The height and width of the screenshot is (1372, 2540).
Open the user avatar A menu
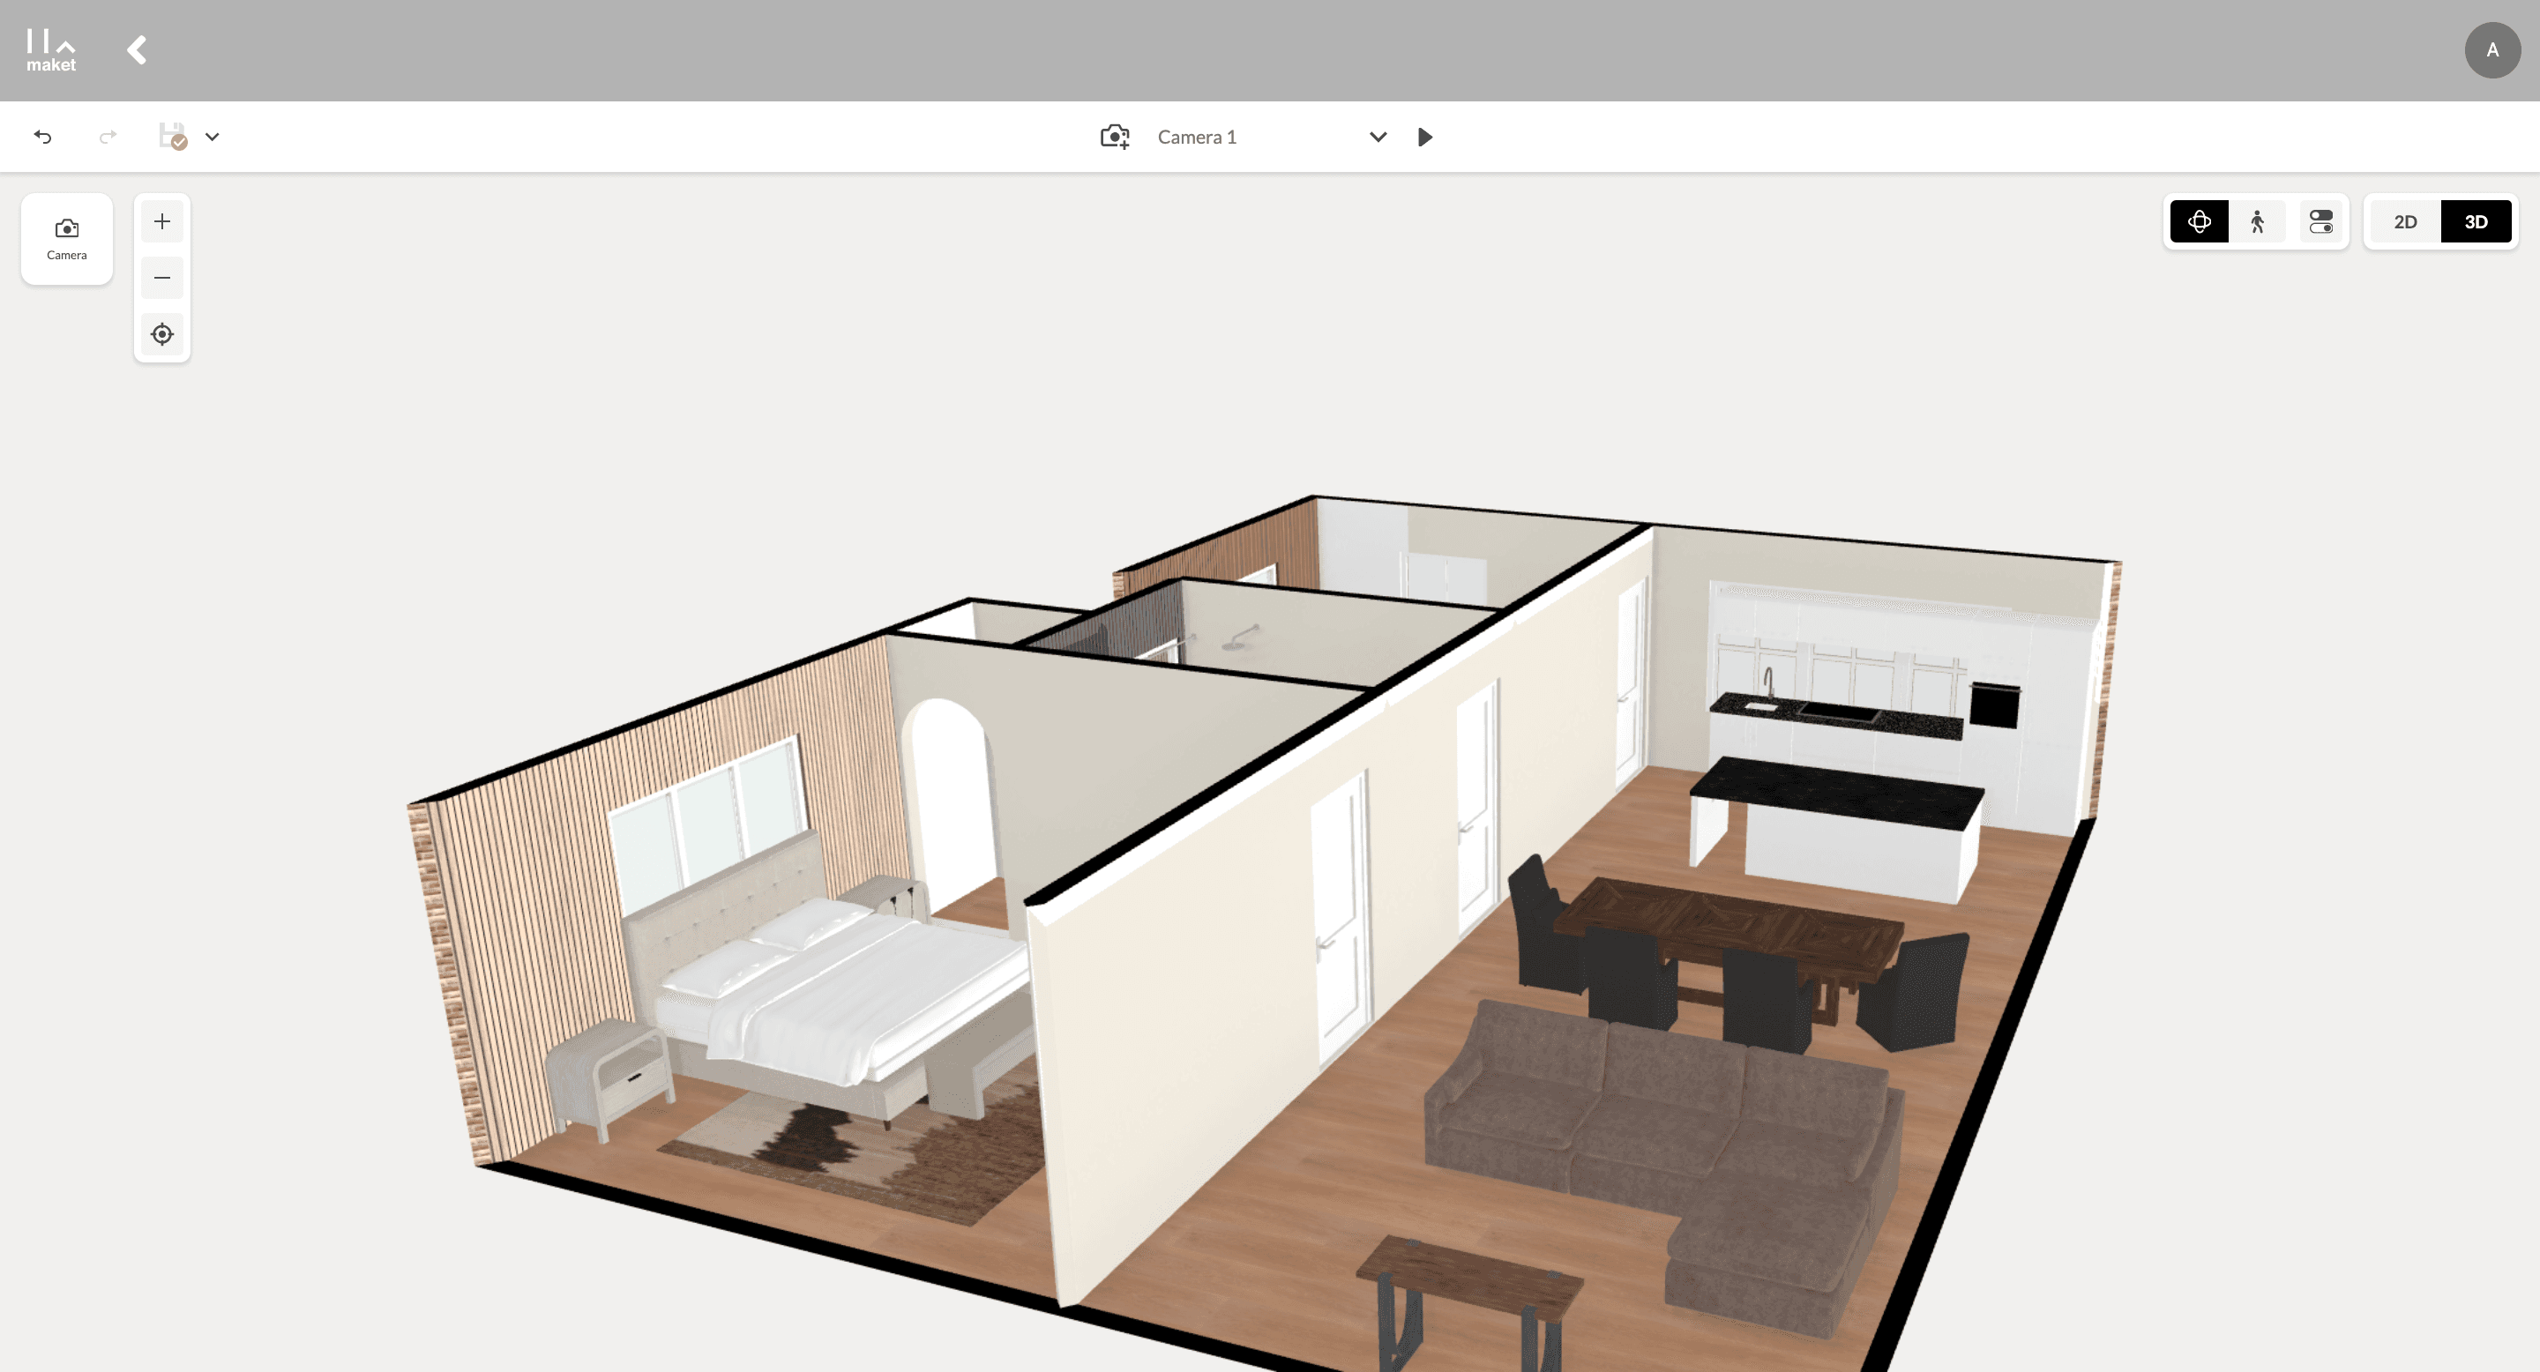pyautogui.click(x=2491, y=50)
